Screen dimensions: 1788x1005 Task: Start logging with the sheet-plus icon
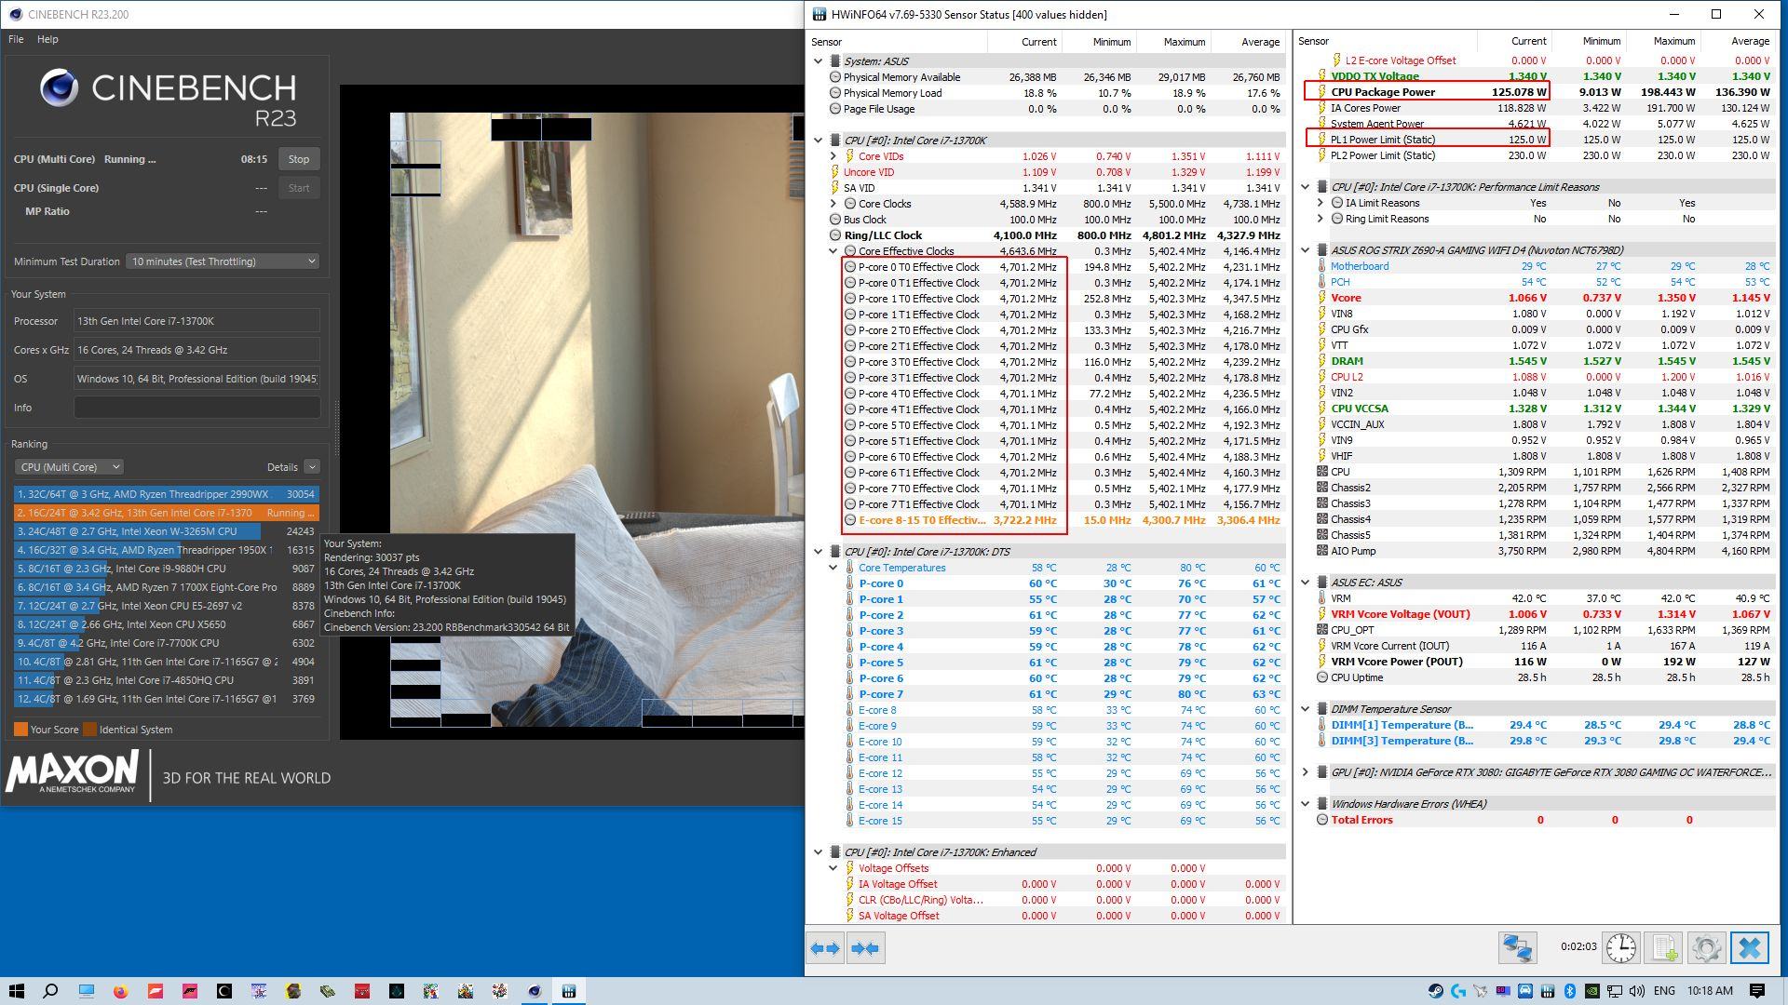(x=1663, y=948)
